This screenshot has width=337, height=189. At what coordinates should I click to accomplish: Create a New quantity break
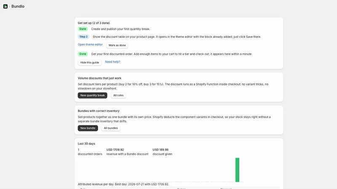tap(92, 95)
